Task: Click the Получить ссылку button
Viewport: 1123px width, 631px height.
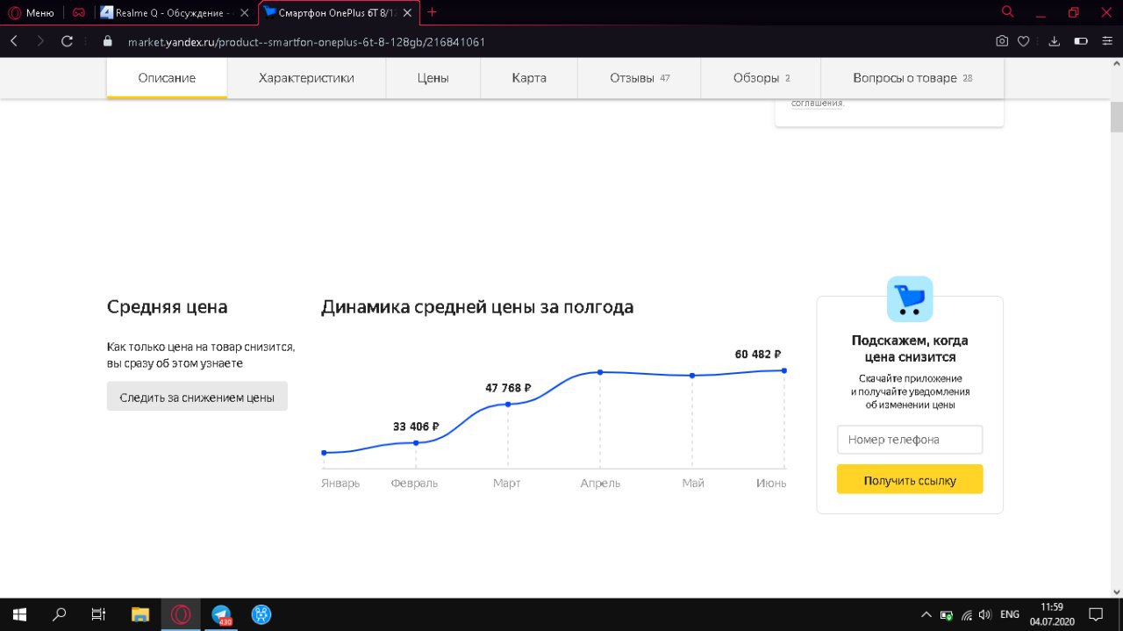Action: tap(910, 480)
